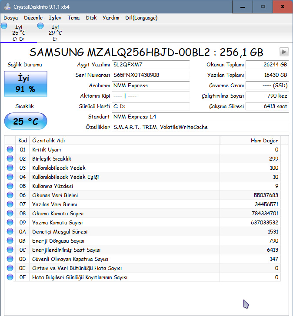293x316 pixels.
Task: Click the status orb for Hata Bilgileri Günlüğü
Action: (10, 277)
